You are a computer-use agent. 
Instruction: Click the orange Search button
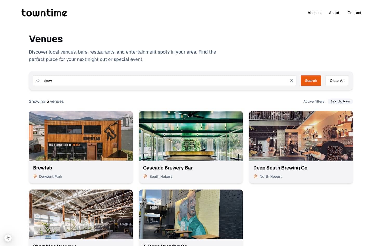[311, 81]
